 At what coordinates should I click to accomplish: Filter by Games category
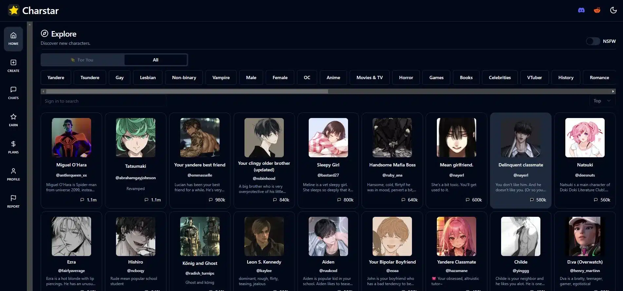[437, 77]
